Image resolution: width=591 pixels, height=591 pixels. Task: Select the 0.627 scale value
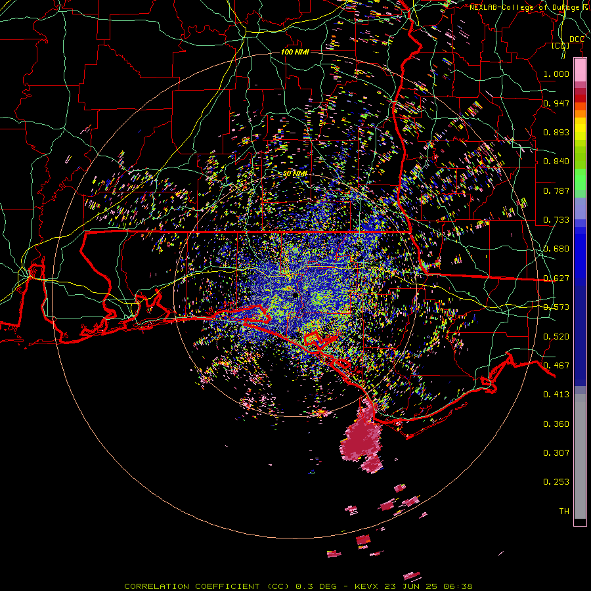coord(556,278)
